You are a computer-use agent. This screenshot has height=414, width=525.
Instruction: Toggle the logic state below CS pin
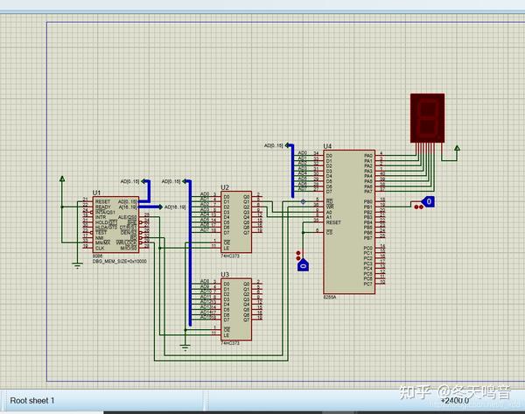(x=303, y=265)
